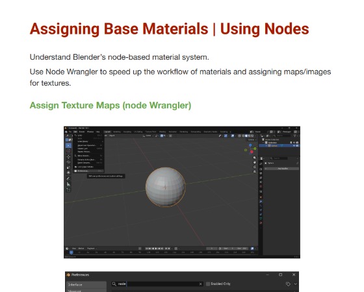Open the World properties red globe tab
The height and width of the screenshot is (292, 364).
click(261, 187)
